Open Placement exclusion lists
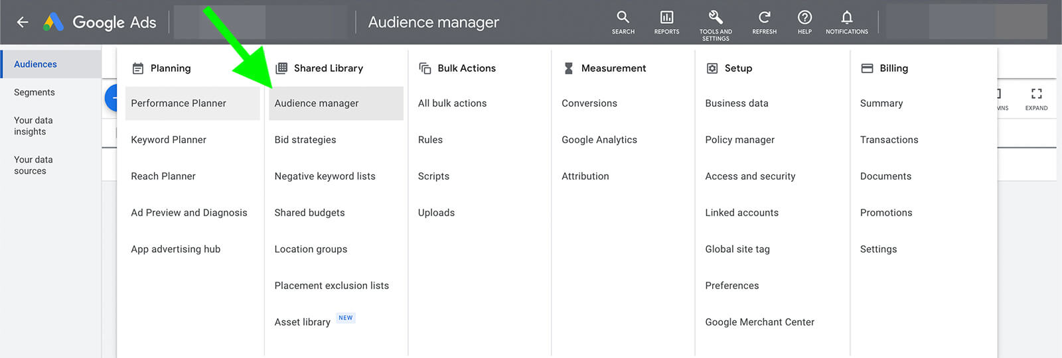This screenshot has width=1062, height=358. click(332, 286)
